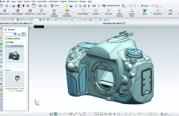Apply the Unite boolean tool
This screenshot has width=179, height=116.
(x=145, y=12)
